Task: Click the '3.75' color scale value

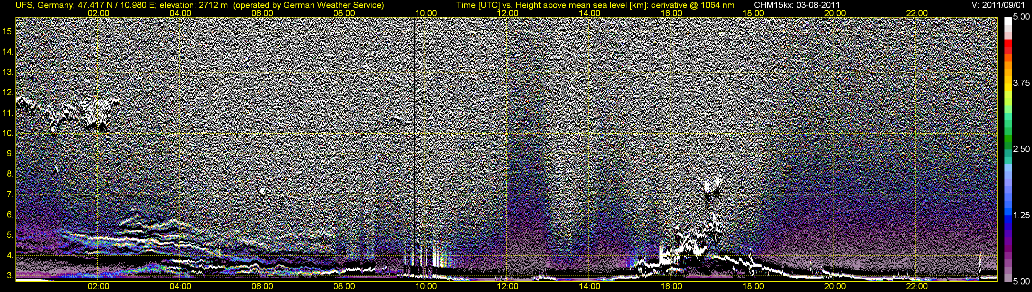Action: 1022,83
